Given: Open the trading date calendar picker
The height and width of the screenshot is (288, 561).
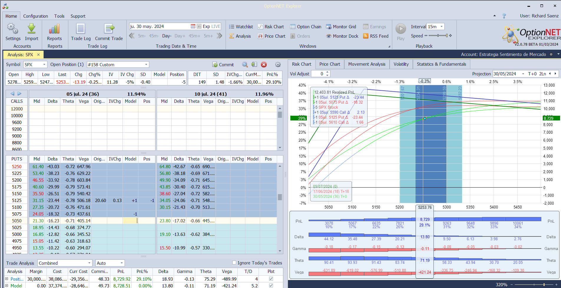Looking at the screenshot, I should (x=193, y=27).
